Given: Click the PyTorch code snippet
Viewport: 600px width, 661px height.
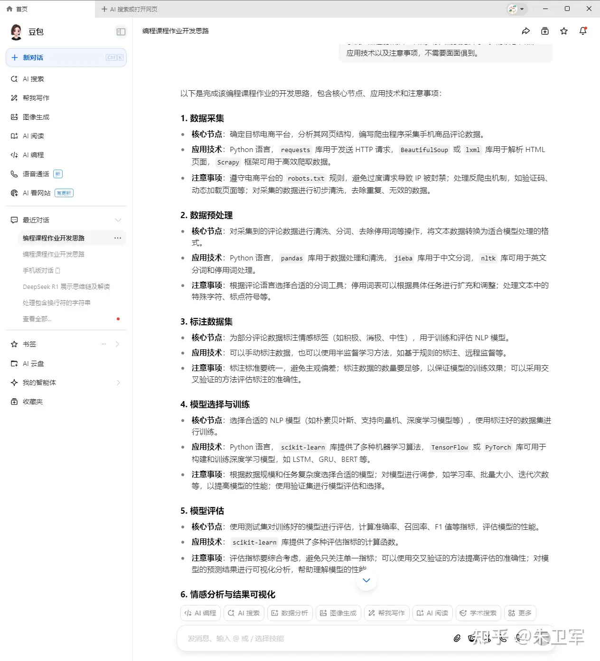Looking at the screenshot, I should tap(498, 447).
